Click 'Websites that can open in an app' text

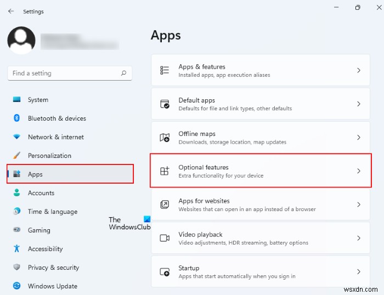[247, 209]
